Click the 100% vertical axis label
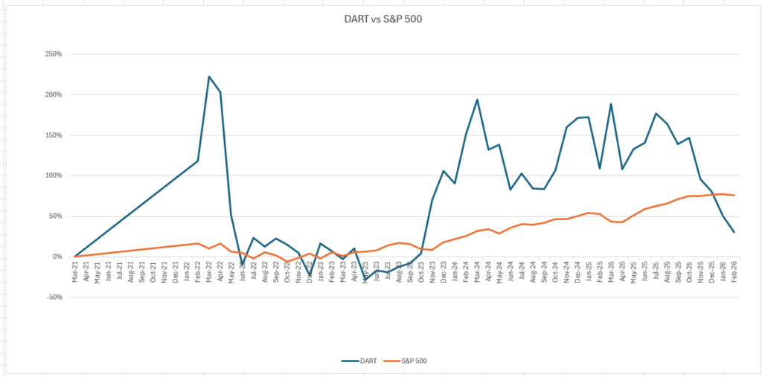 point(54,176)
